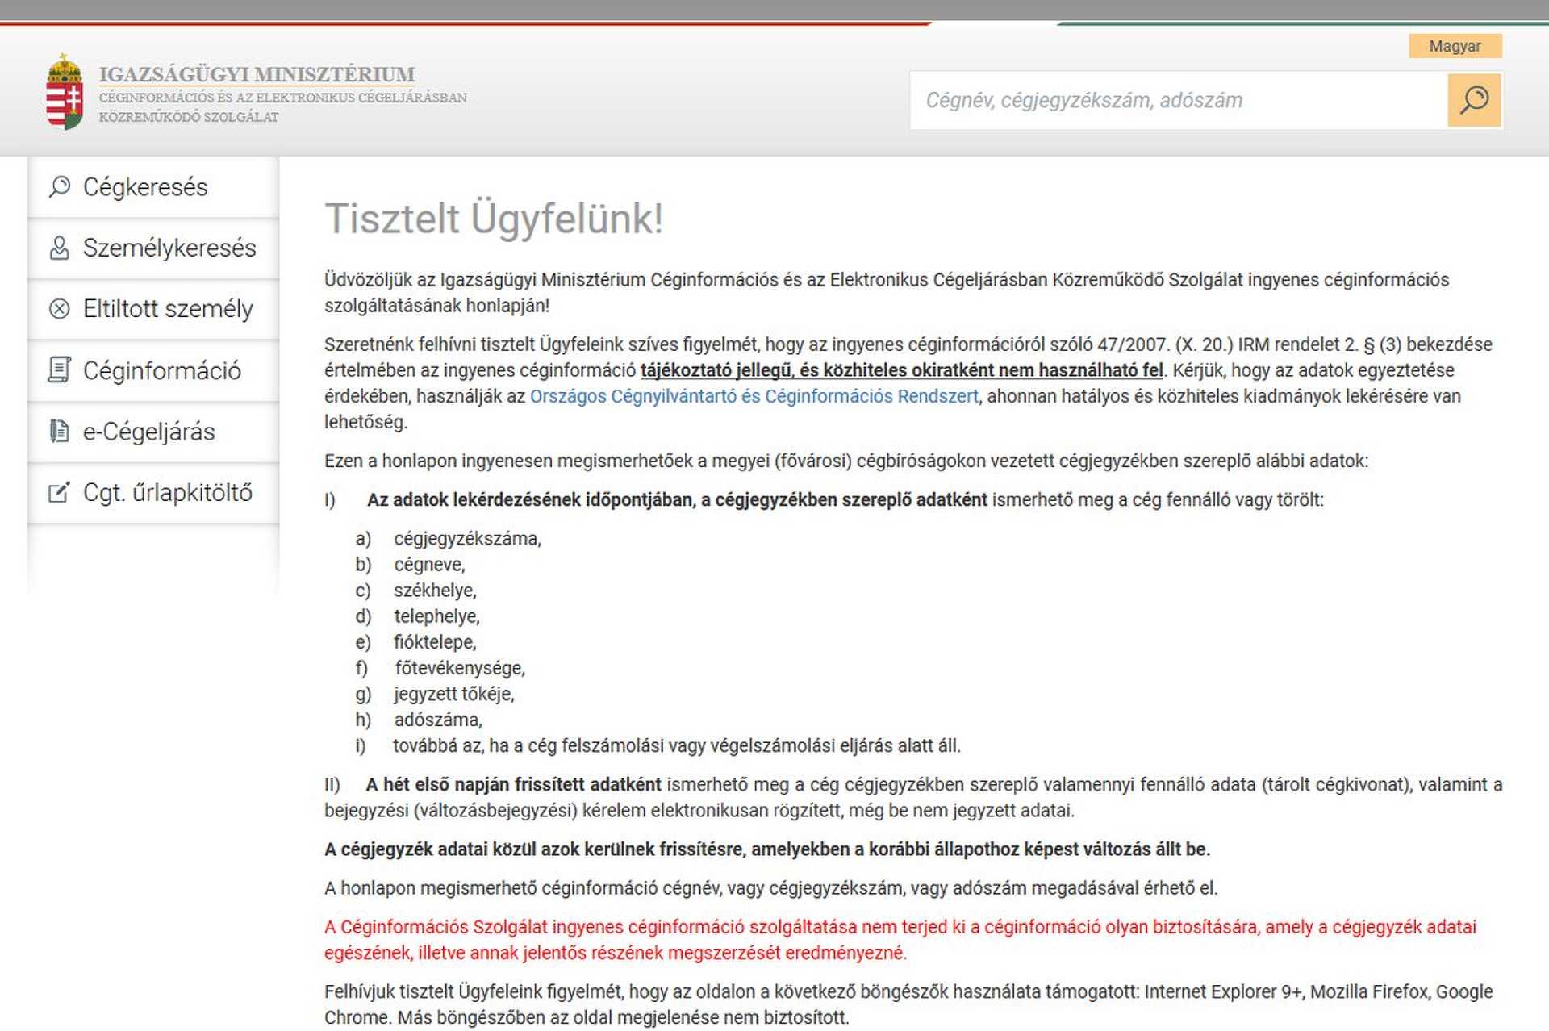Open the e-Cégeljárás page

153,432
